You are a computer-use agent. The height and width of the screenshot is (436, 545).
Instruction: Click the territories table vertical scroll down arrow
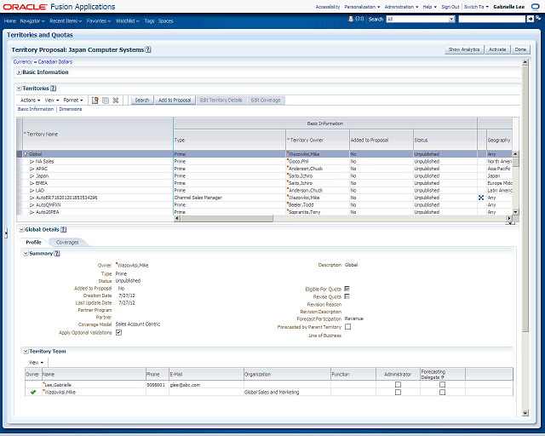pyautogui.click(x=515, y=212)
